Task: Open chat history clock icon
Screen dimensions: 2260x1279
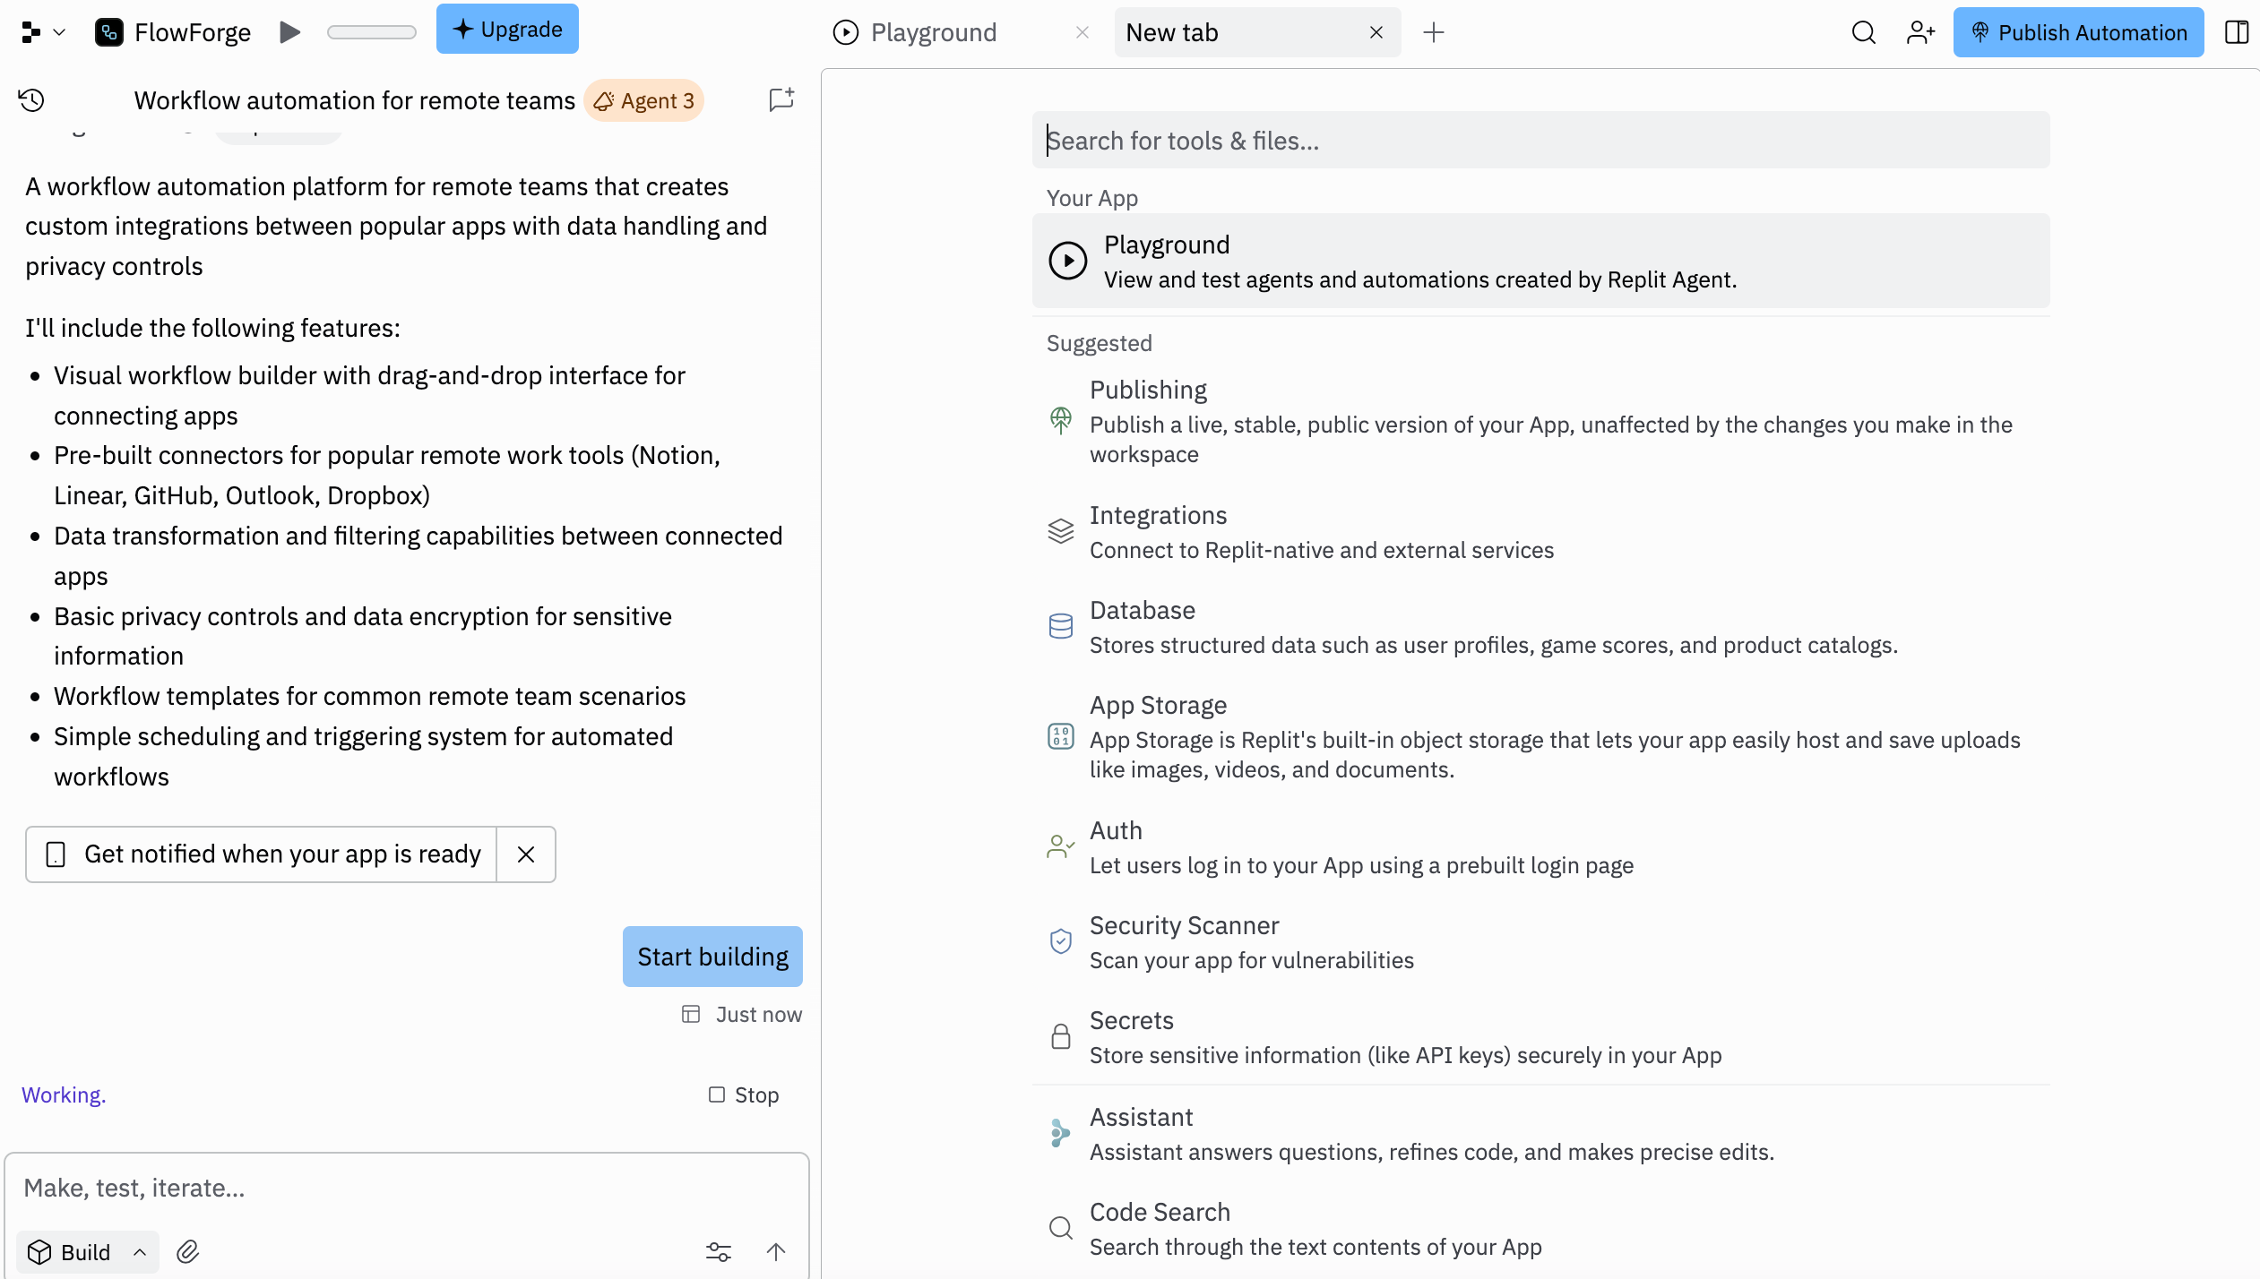Action: point(31,99)
